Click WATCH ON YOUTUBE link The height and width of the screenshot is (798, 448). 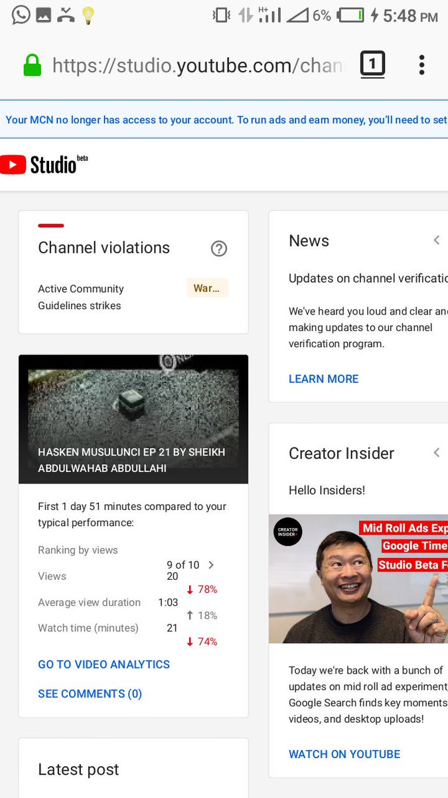click(344, 754)
